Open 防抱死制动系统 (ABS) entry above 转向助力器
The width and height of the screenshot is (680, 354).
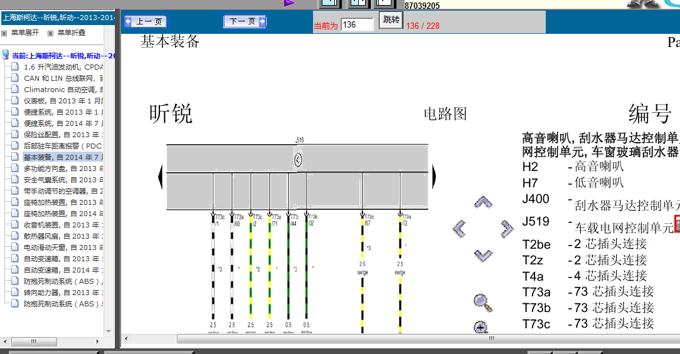pos(63,281)
